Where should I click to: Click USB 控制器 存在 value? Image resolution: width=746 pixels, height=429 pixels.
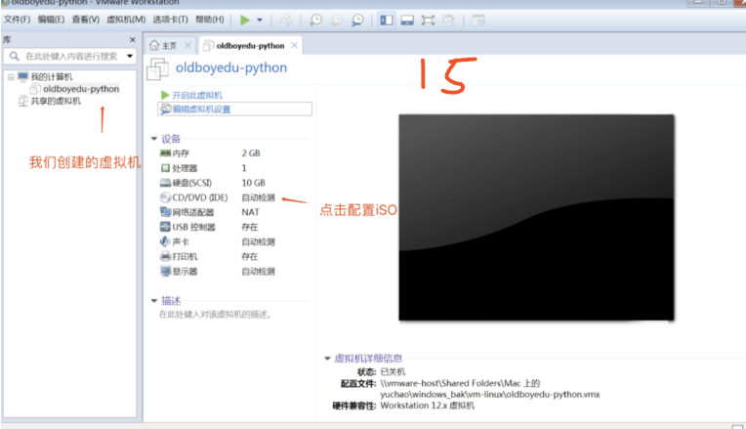250,227
